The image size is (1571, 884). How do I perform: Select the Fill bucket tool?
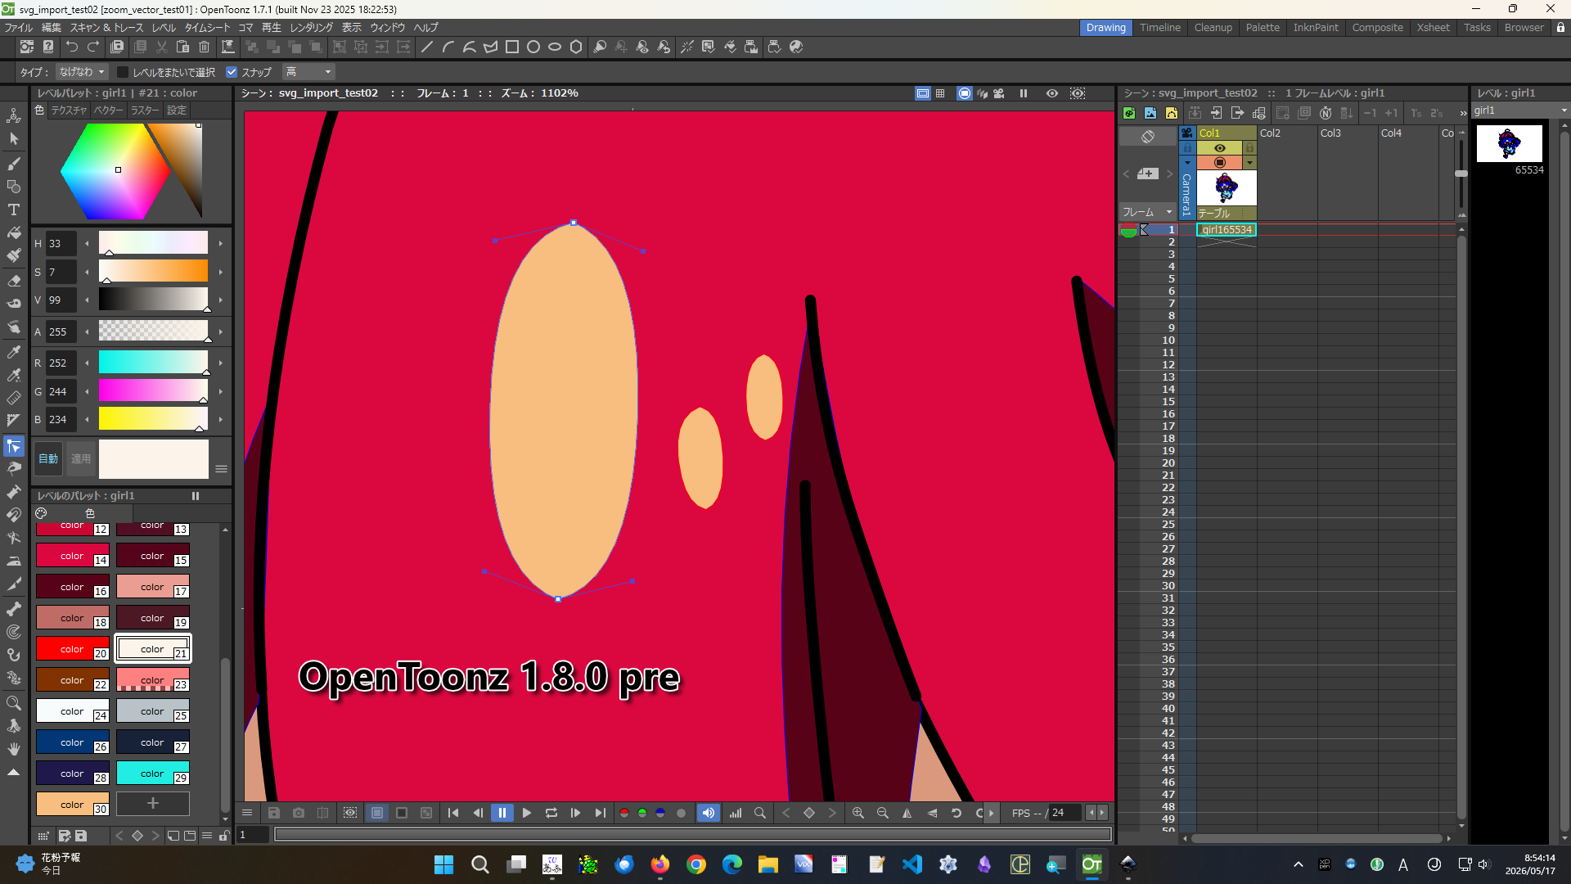(x=14, y=232)
